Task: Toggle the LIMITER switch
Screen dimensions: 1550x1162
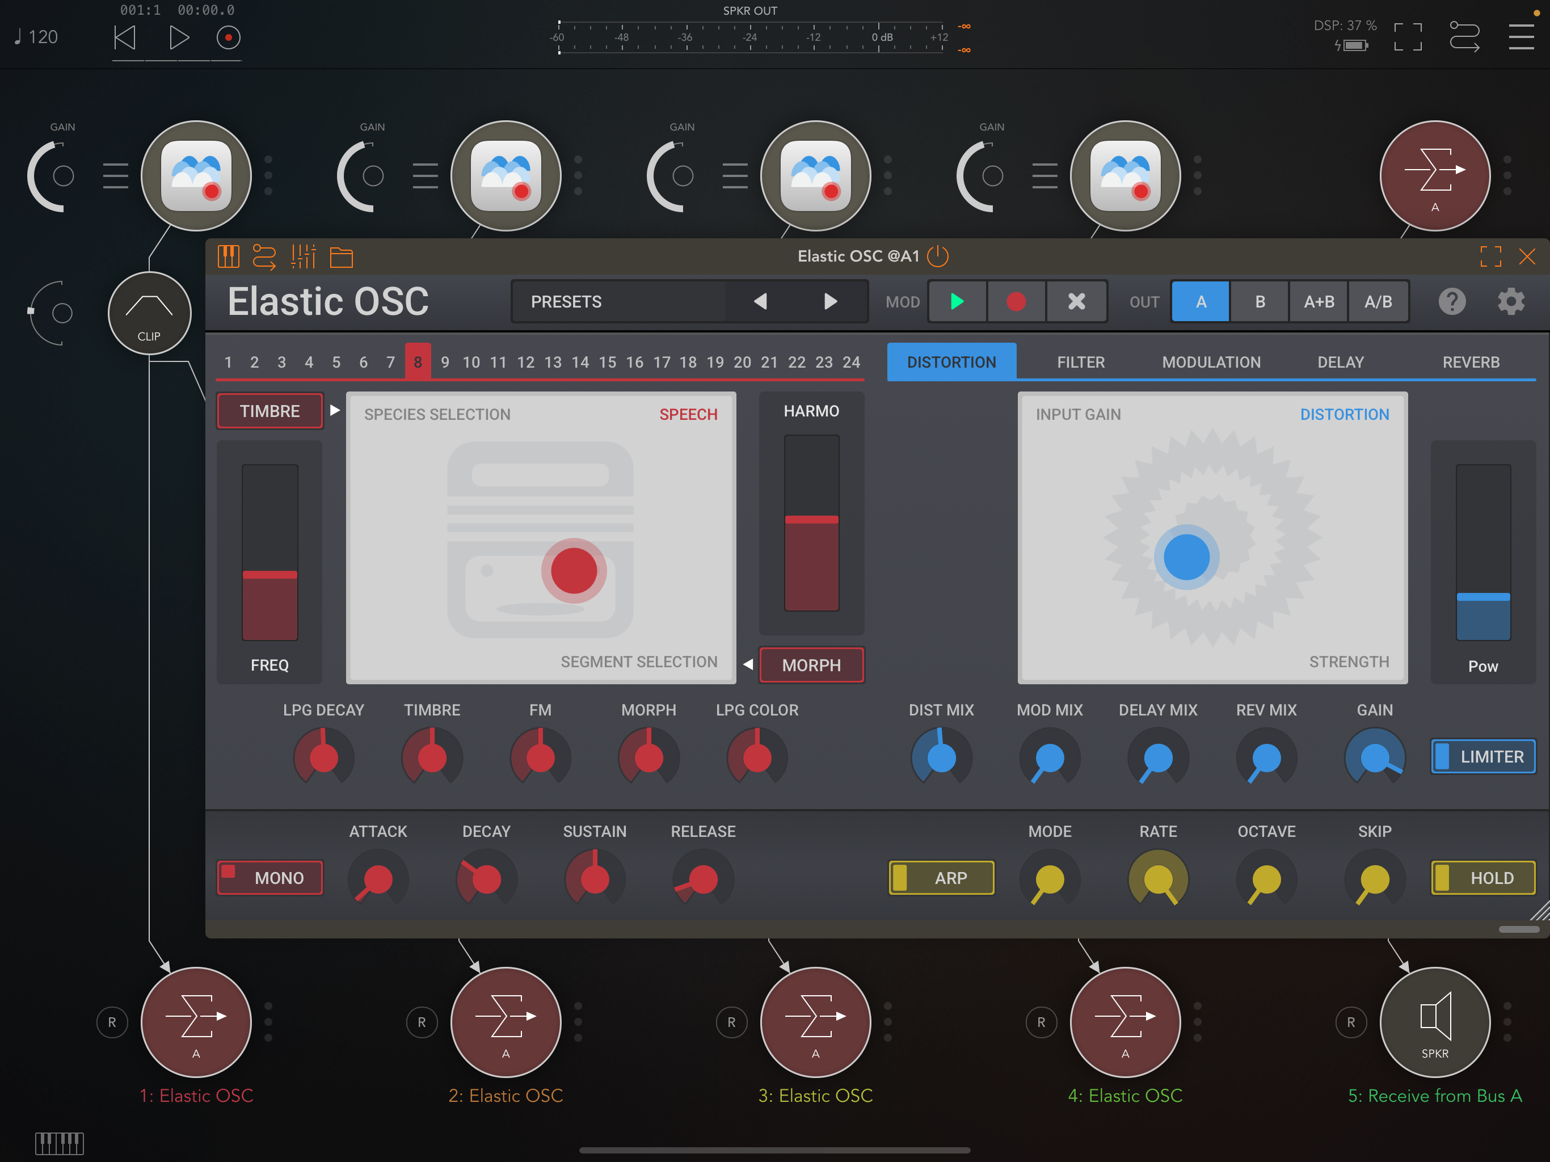Action: [x=1482, y=756]
